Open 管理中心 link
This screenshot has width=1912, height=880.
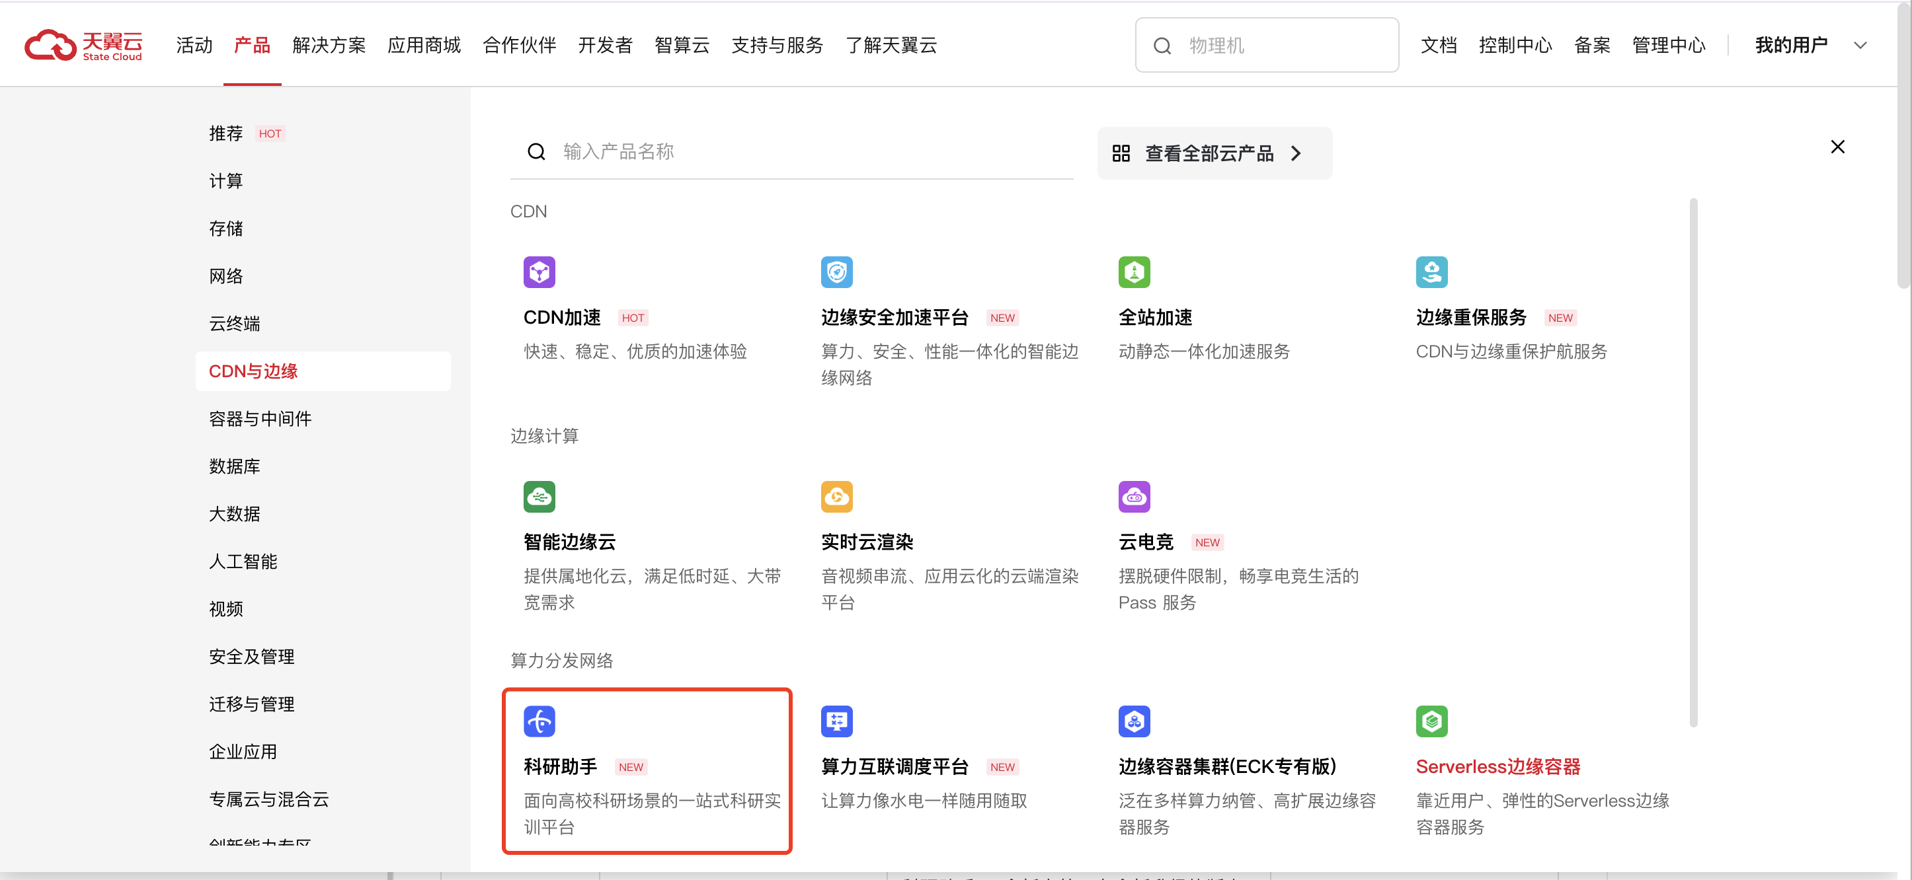(1669, 46)
